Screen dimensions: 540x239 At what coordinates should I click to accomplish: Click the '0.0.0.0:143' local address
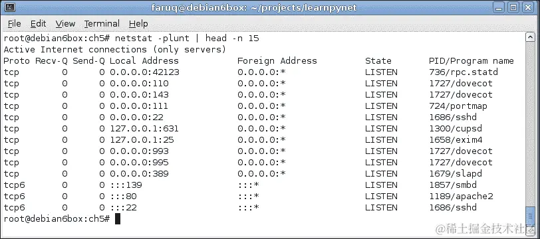(139, 95)
